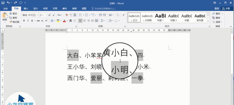
Task: Apply yellow text highlight color
Action: (58, 21)
